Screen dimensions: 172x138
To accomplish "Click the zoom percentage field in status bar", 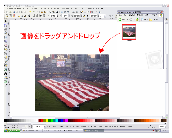I will 162,126.
